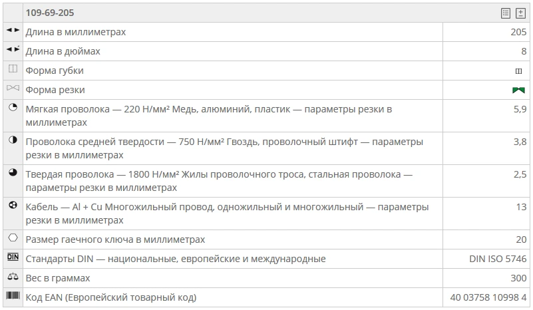The height and width of the screenshot is (310, 533).
Task: Click the EAN code 40 03758 10998 4
Action: [488, 297]
